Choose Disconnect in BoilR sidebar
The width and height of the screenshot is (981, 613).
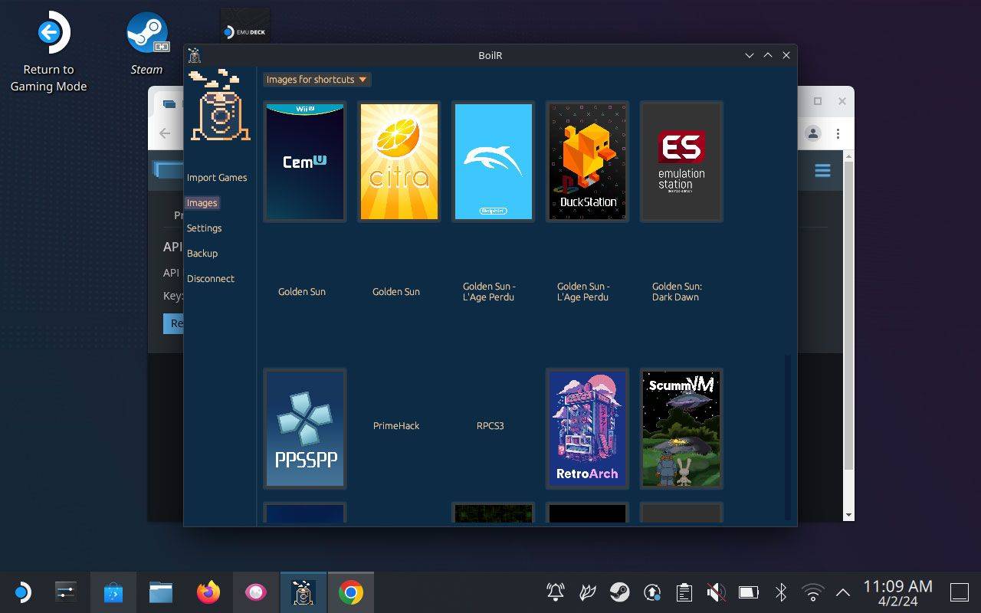(x=211, y=279)
